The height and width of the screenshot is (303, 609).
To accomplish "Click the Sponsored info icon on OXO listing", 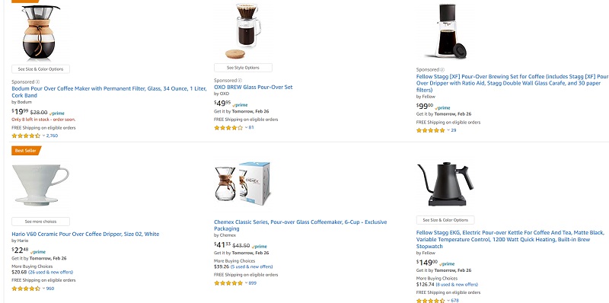I will point(240,81).
